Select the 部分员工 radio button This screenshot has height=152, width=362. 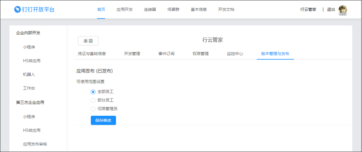(93, 100)
